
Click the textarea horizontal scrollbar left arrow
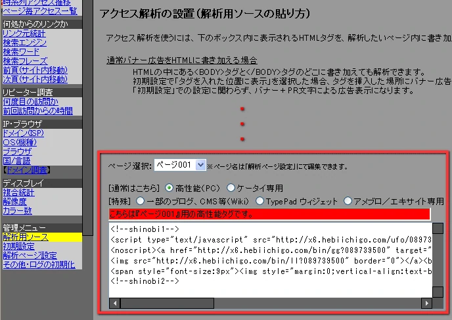[x=115, y=303]
